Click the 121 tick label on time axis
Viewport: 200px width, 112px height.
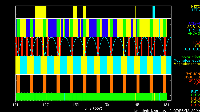click(x=16, y=104)
